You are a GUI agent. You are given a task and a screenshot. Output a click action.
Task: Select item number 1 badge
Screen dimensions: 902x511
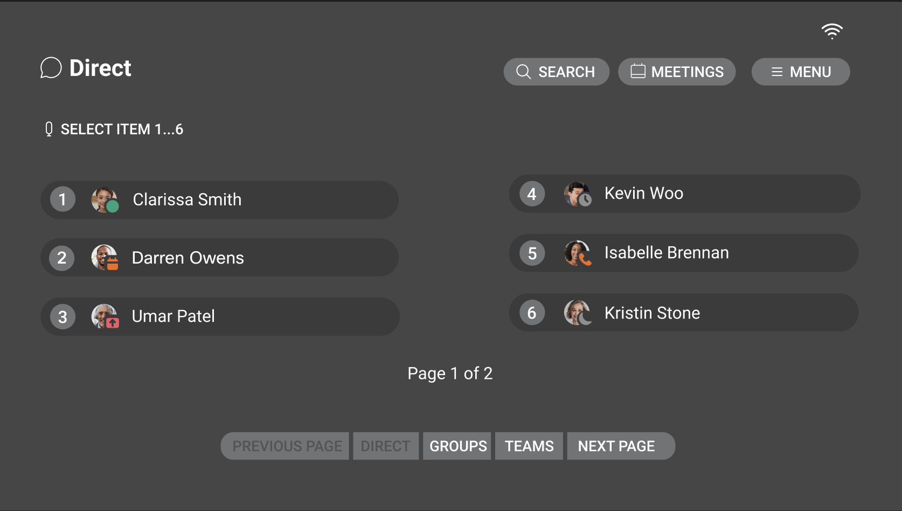[x=63, y=199]
